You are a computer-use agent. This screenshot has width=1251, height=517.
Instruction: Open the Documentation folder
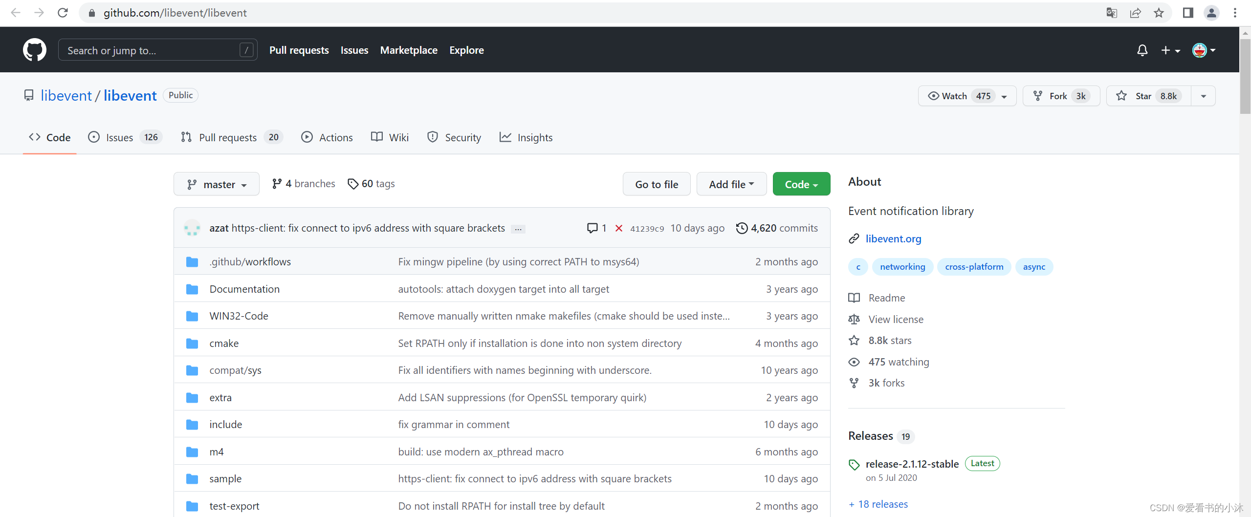click(244, 289)
